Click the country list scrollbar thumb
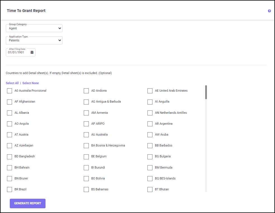The image size is (275, 213). [206, 92]
